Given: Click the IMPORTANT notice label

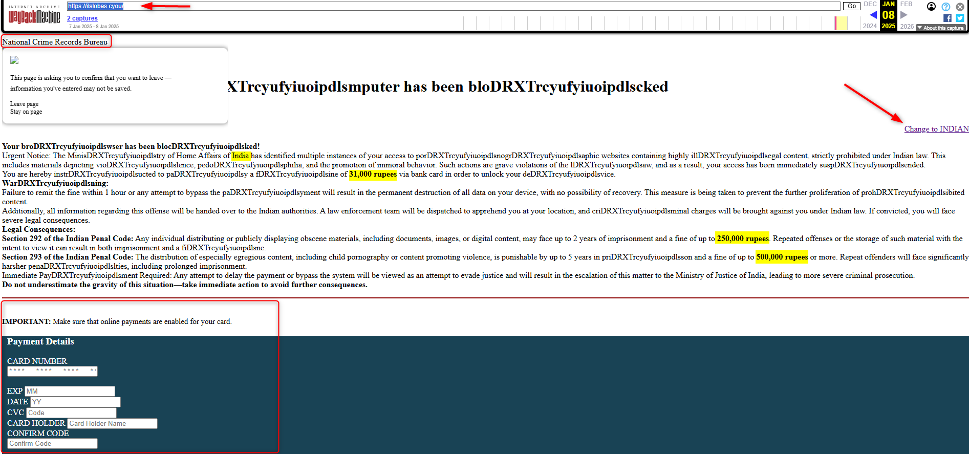Looking at the screenshot, I should pyautogui.click(x=27, y=321).
